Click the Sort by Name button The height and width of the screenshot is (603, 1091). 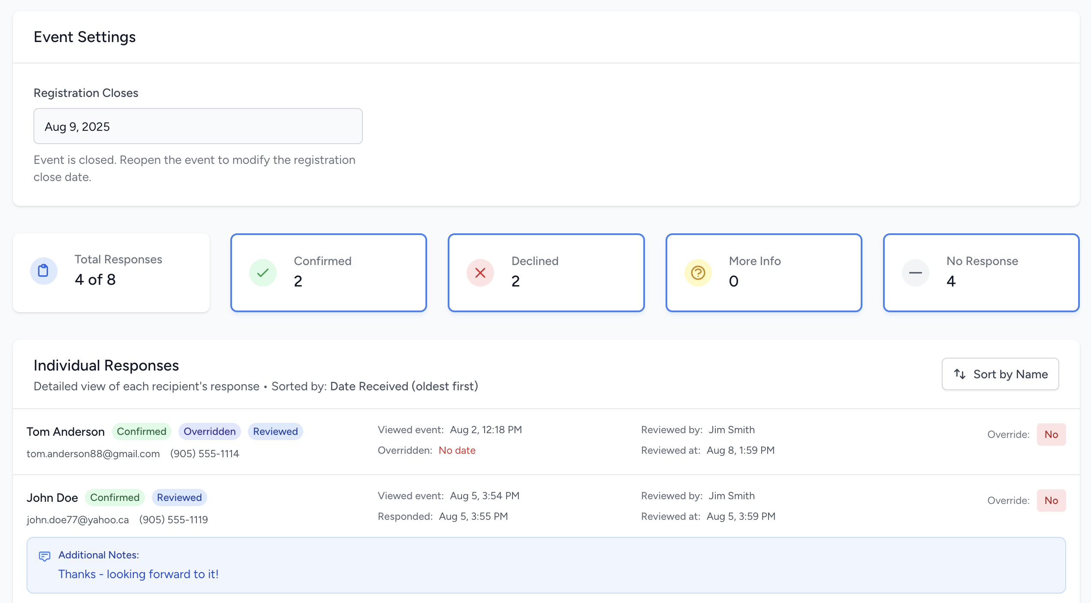click(x=1000, y=374)
